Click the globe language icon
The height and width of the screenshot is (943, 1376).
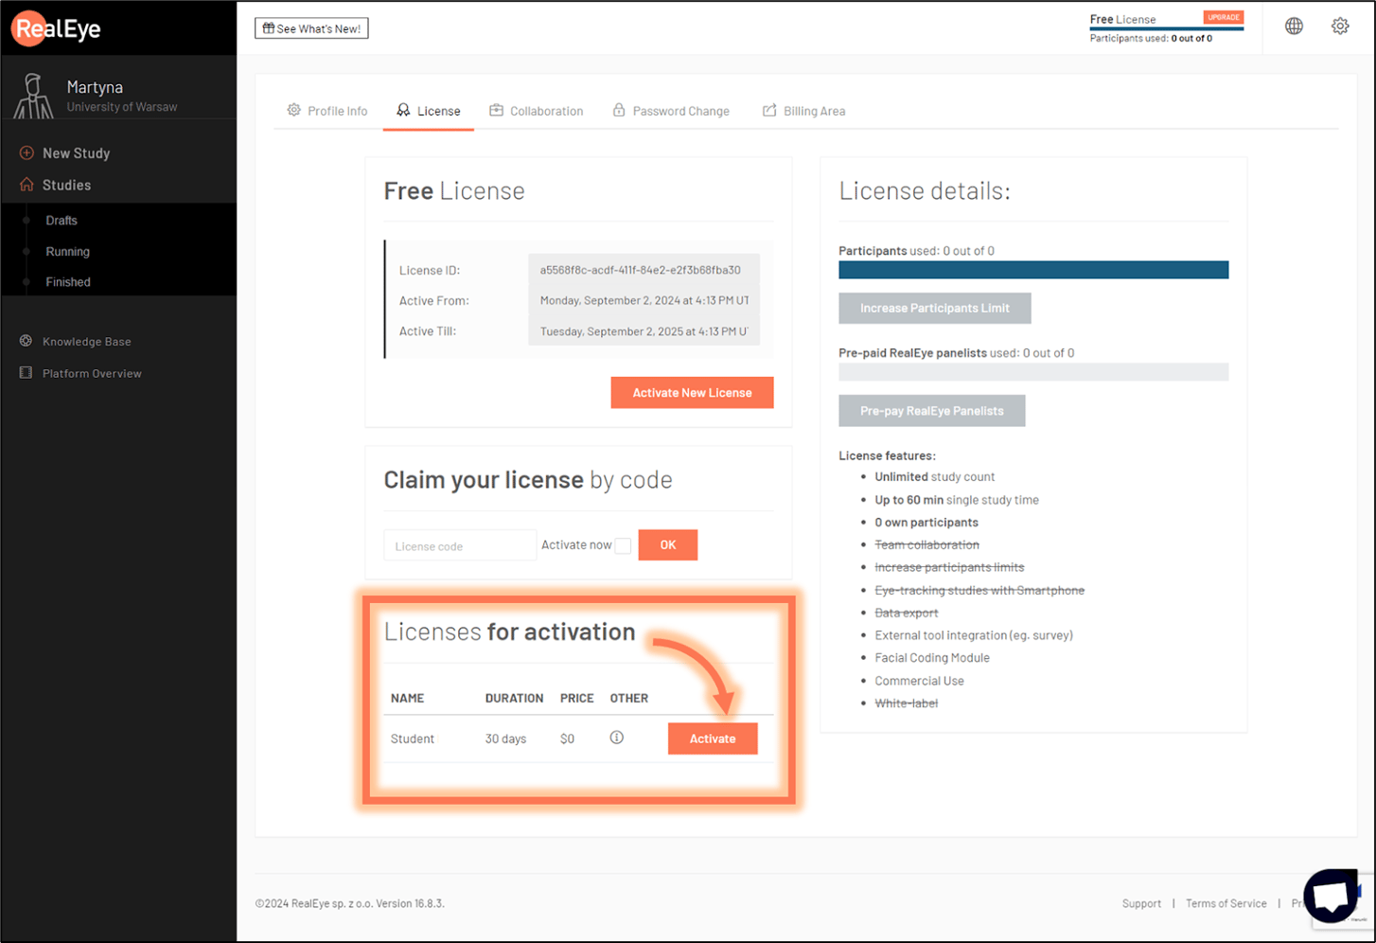coord(1295,26)
